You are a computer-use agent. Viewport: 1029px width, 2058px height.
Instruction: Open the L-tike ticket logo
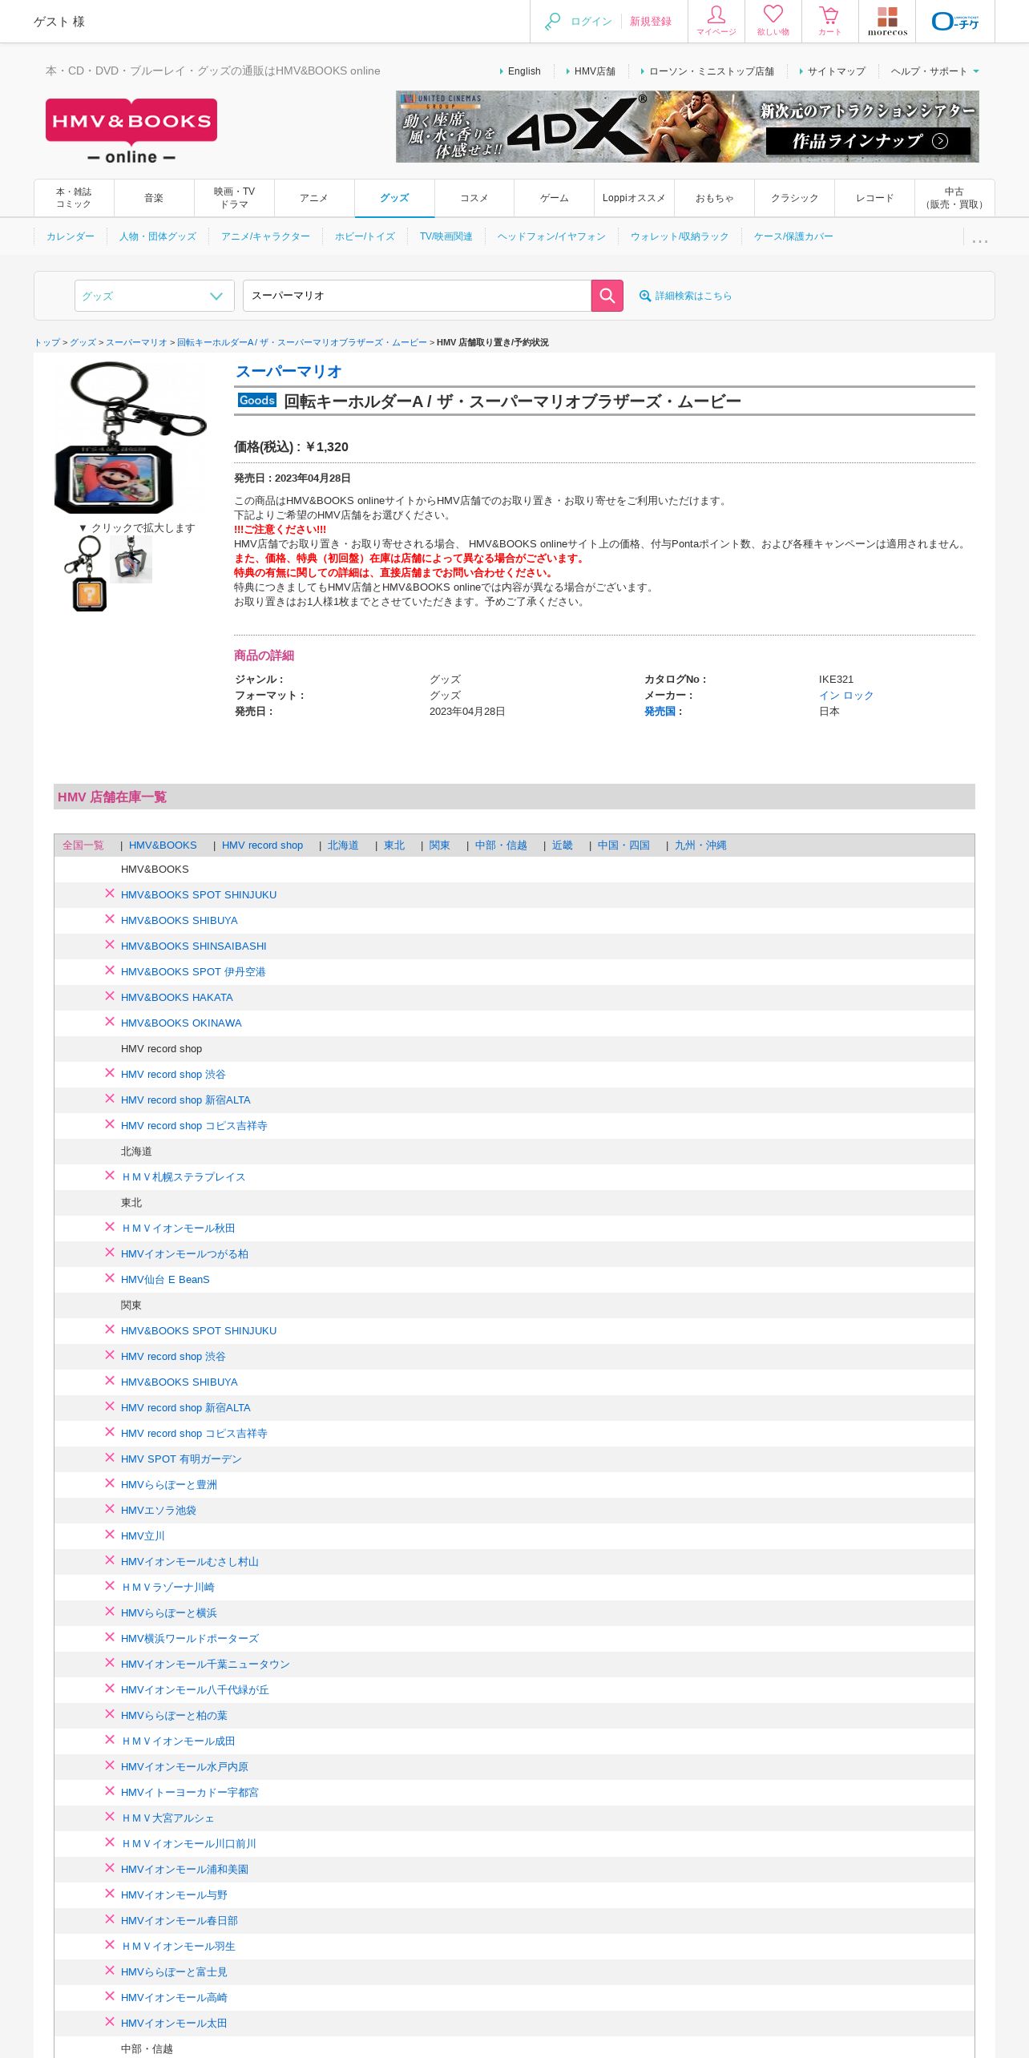pyautogui.click(x=955, y=21)
